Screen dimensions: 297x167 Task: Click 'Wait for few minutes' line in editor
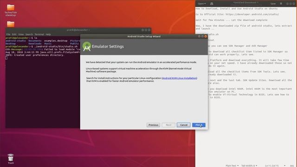pyautogui.click(x=232, y=20)
